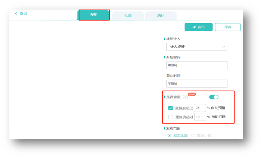Click the 40 percent threshold field
The image size is (261, 157).
[x=200, y=117]
